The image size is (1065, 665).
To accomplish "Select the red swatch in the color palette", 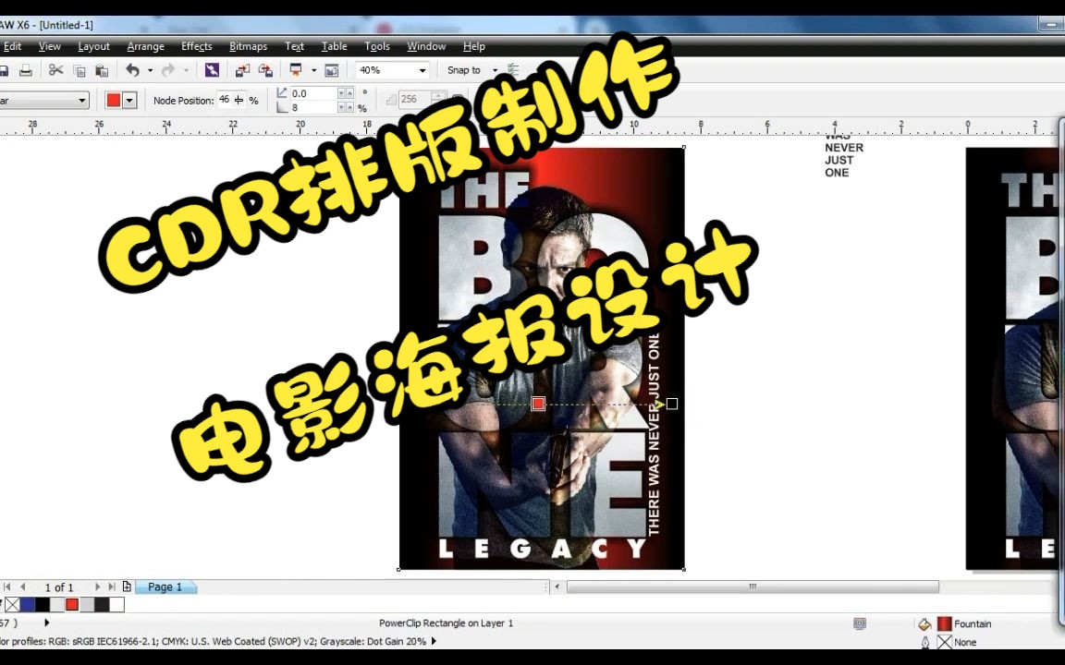I will 71,604.
